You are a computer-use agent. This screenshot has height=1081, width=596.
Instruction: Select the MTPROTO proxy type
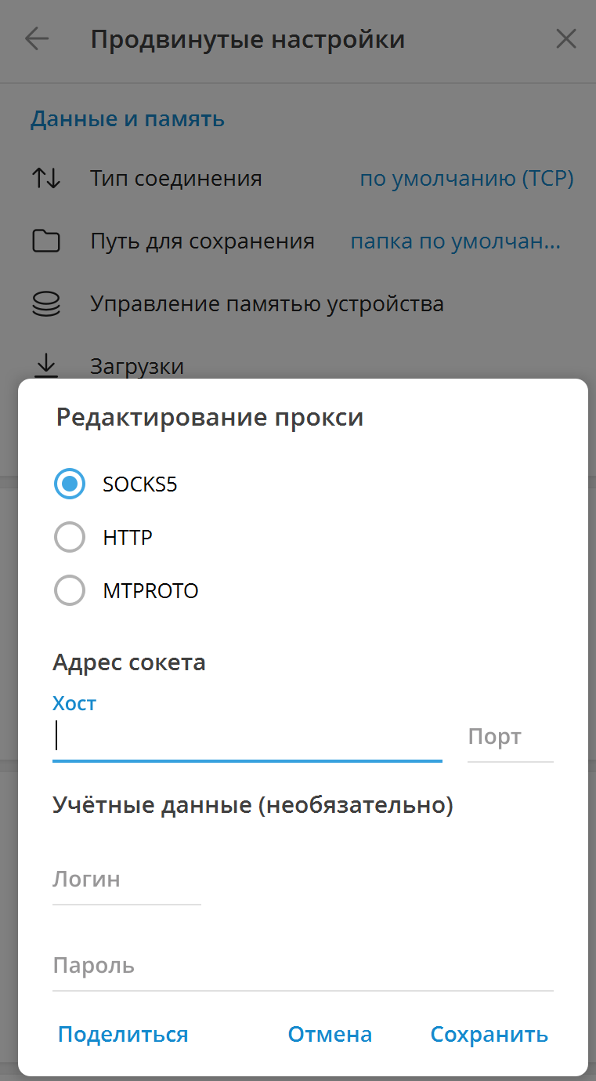click(70, 590)
